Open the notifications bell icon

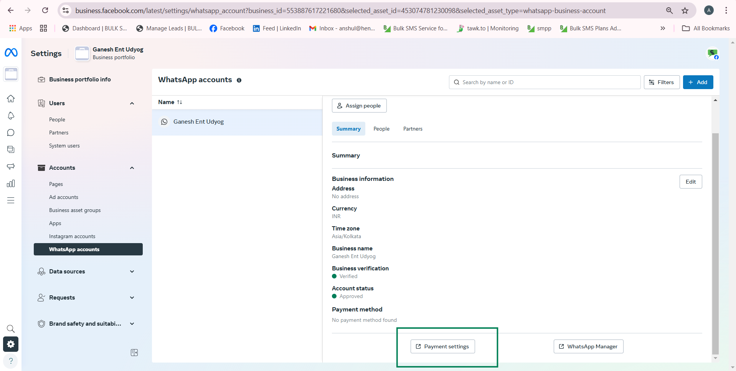click(x=11, y=116)
